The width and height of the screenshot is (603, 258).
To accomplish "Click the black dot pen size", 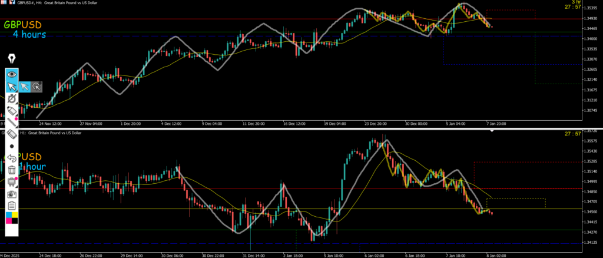I will [x=12, y=145].
